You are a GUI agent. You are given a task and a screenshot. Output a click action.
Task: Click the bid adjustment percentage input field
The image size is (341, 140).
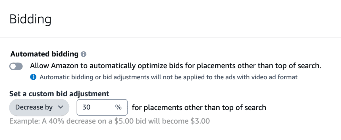pos(102,107)
